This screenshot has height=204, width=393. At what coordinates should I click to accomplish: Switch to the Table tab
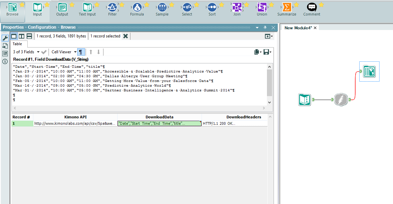17,44
